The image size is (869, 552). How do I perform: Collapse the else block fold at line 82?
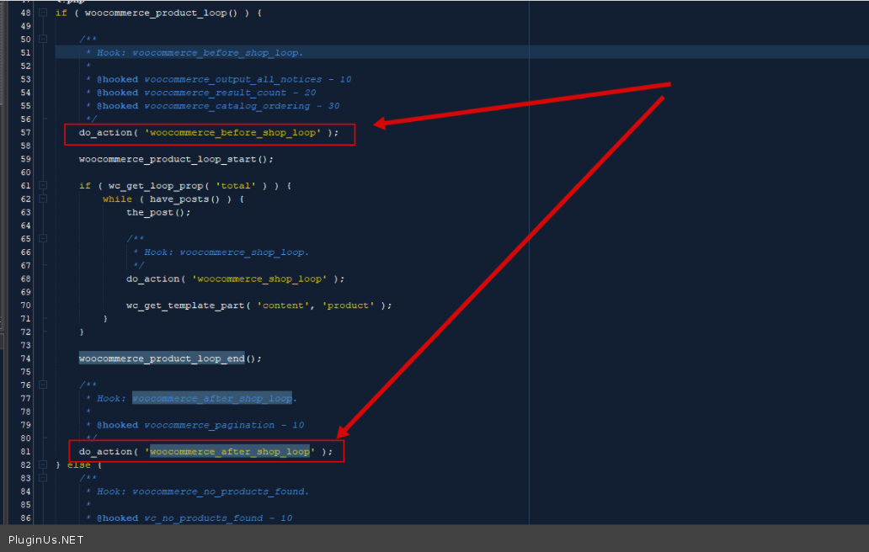[43, 465]
